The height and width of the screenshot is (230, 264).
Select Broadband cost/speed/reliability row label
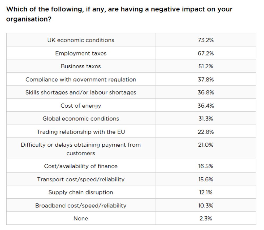(81, 206)
